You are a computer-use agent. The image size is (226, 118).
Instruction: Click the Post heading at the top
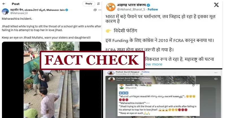16,4
